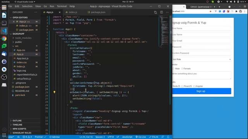248x139 pixels.
Task: Open a new Chrome tab
Action: click(219, 7)
